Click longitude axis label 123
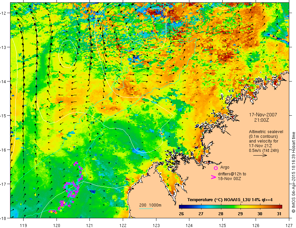Image resolution: width=296 pixels, height=228 pixels. (156, 225)
